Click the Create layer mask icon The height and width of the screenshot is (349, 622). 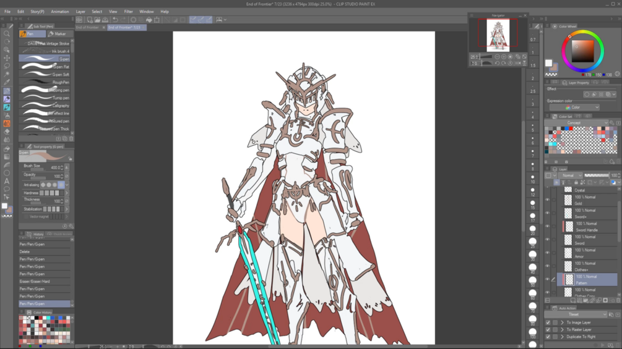605,300
